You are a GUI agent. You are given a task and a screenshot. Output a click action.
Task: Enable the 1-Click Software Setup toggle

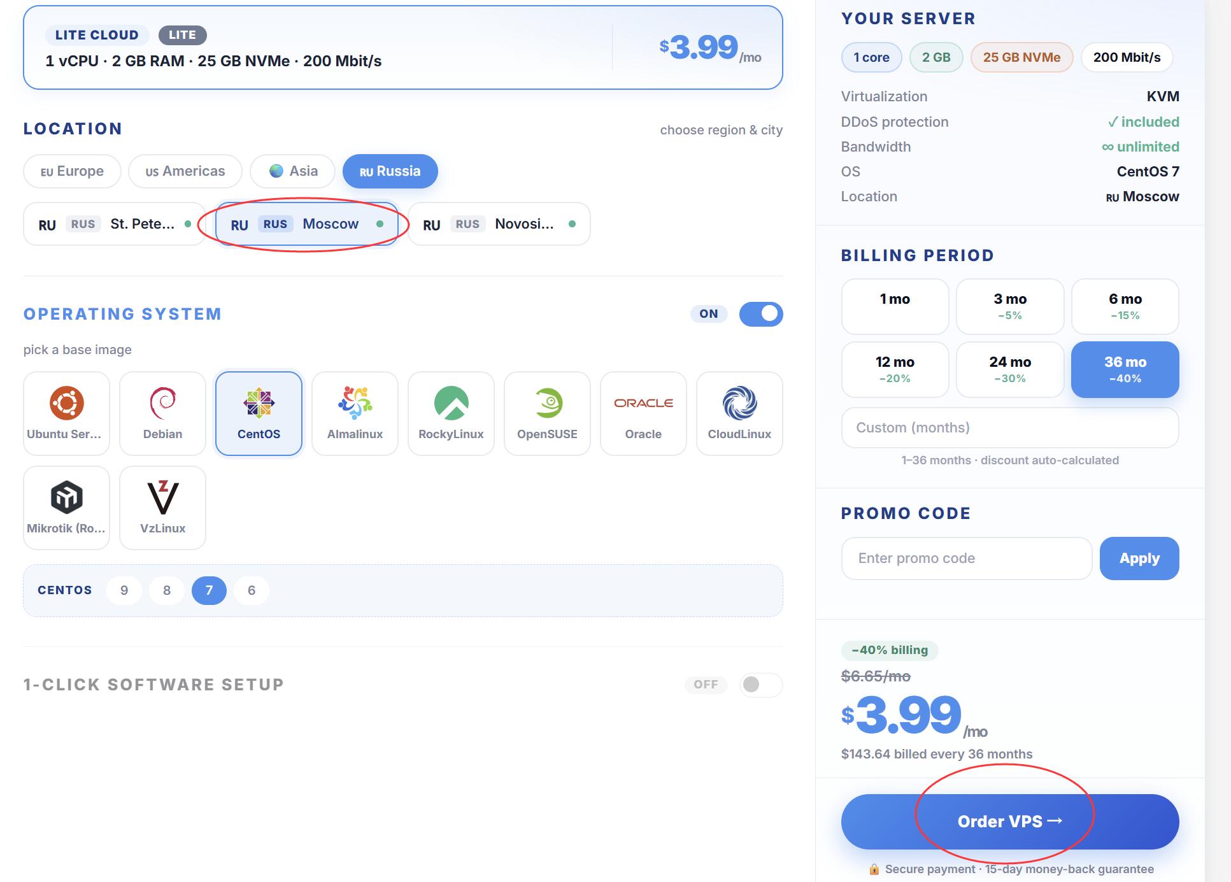click(x=761, y=685)
